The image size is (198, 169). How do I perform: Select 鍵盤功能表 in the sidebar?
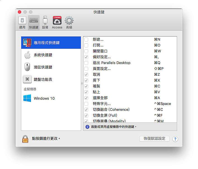51,79
